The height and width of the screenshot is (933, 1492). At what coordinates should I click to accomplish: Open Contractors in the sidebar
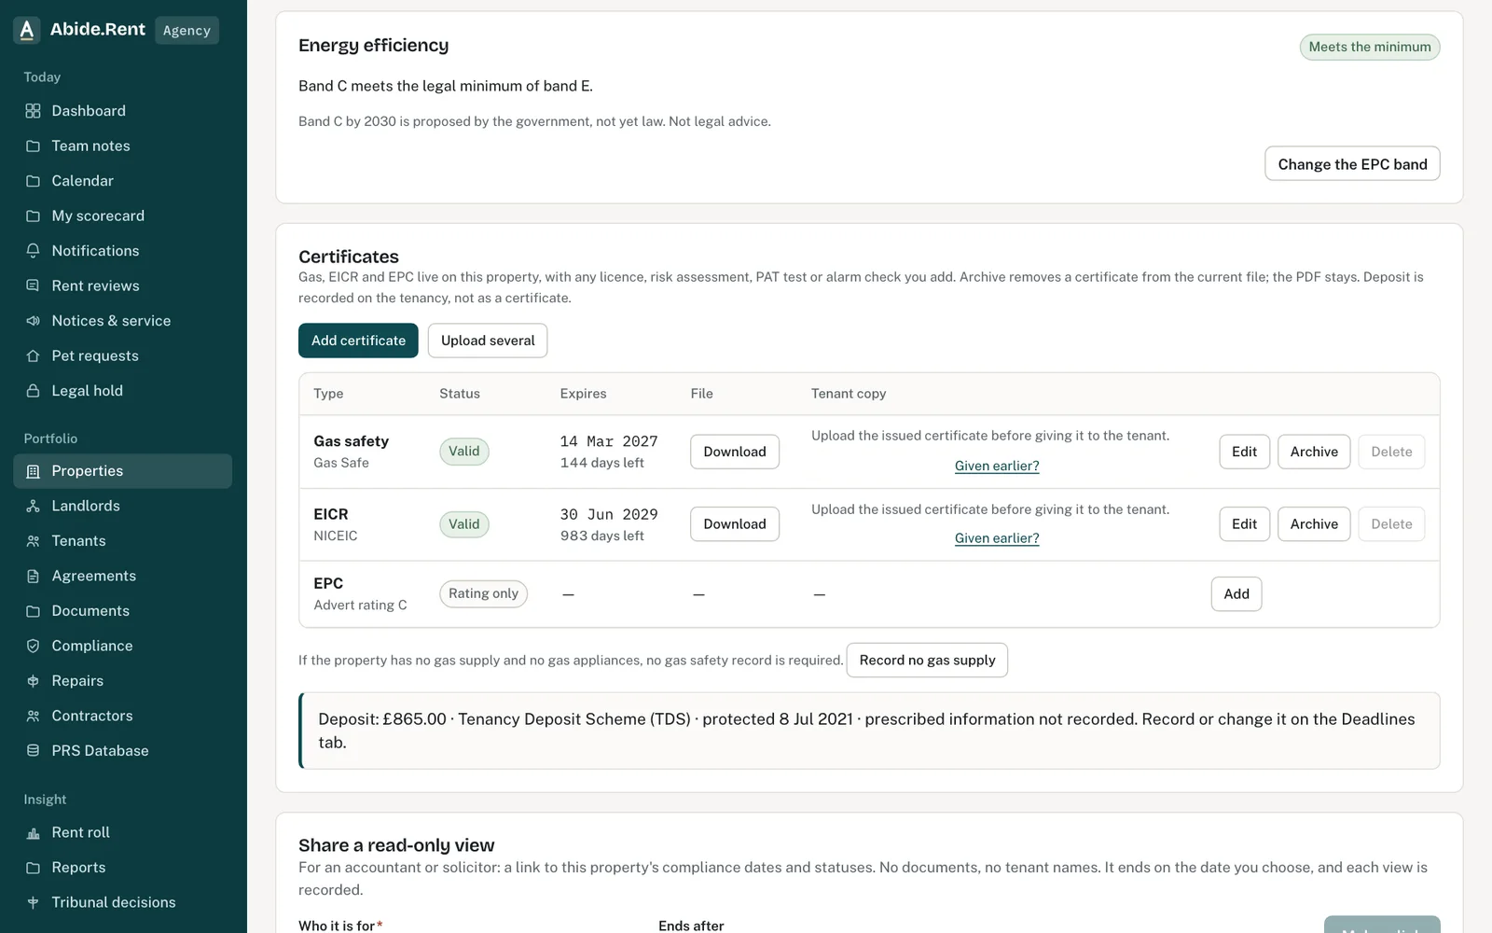(122, 716)
